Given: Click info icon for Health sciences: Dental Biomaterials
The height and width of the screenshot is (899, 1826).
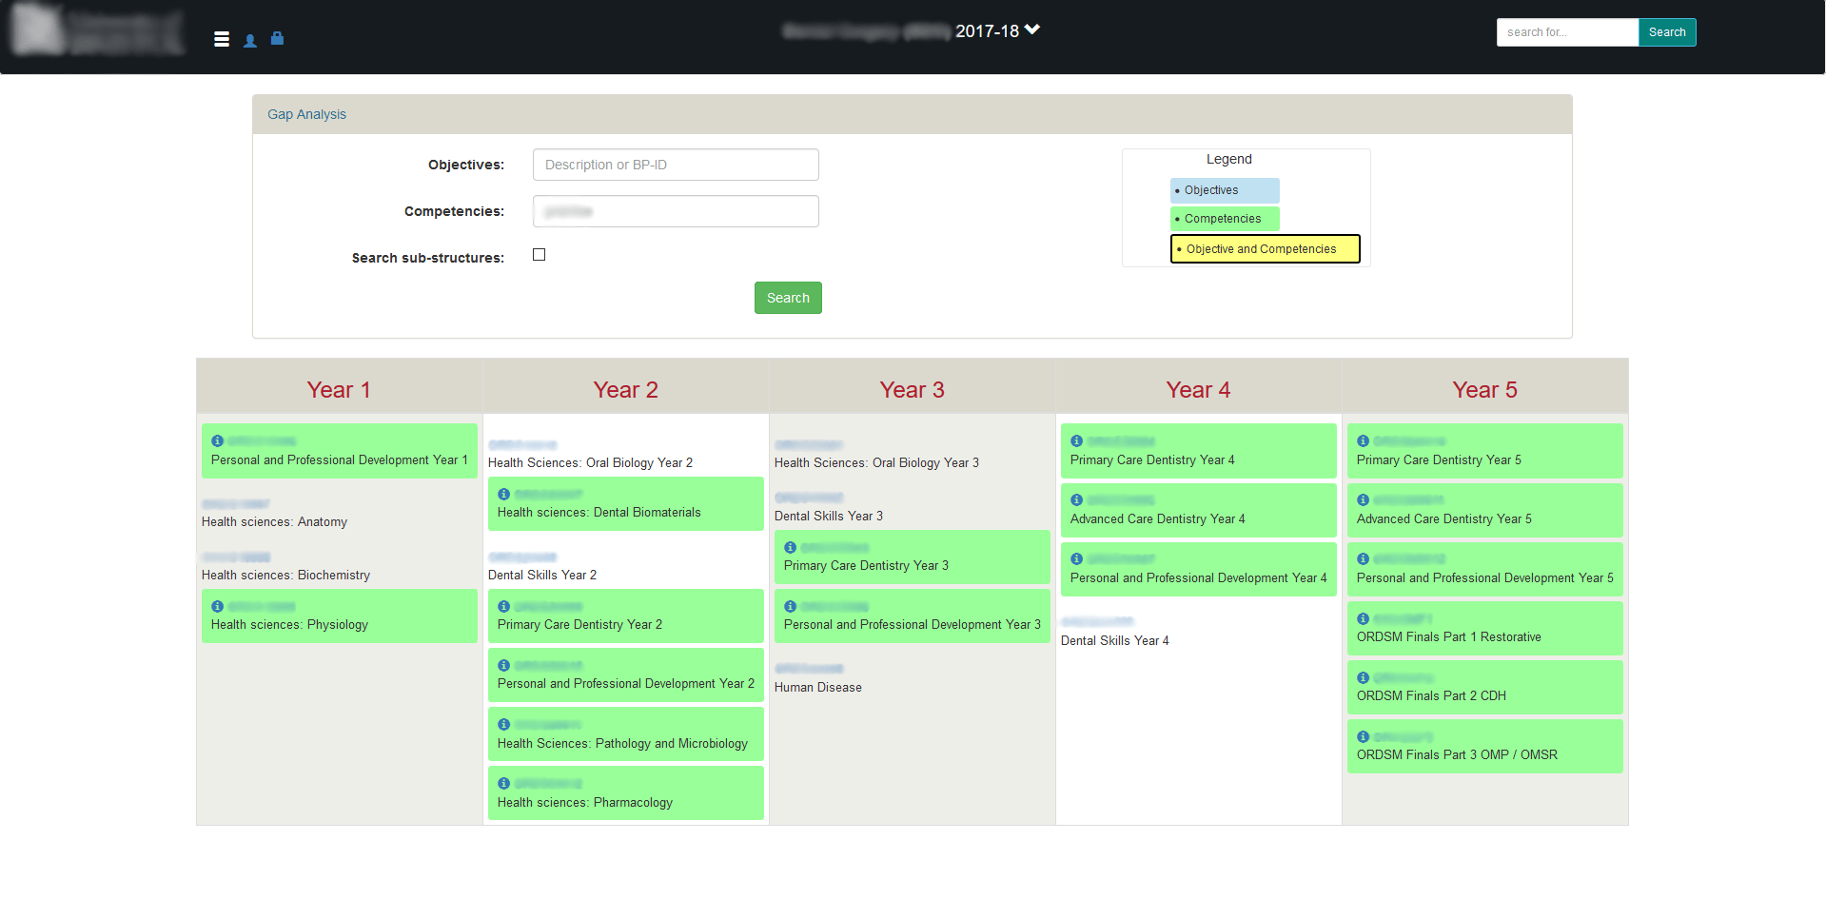Looking at the screenshot, I should coord(503,495).
